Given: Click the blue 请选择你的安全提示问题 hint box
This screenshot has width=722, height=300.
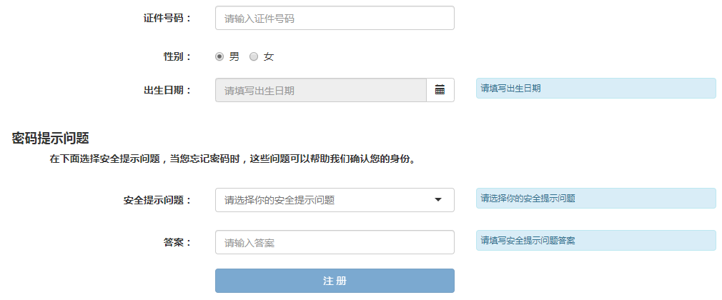Looking at the screenshot, I should click(x=595, y=199).
